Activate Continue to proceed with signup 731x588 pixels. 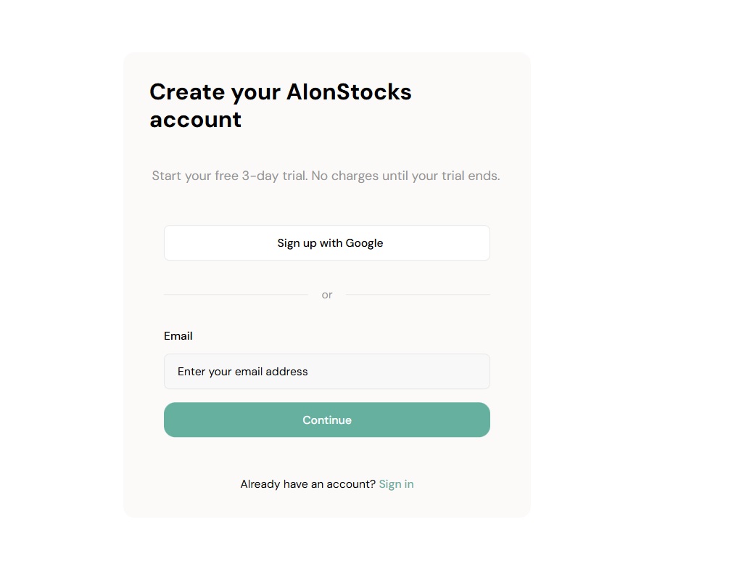(x=327, y=420)
